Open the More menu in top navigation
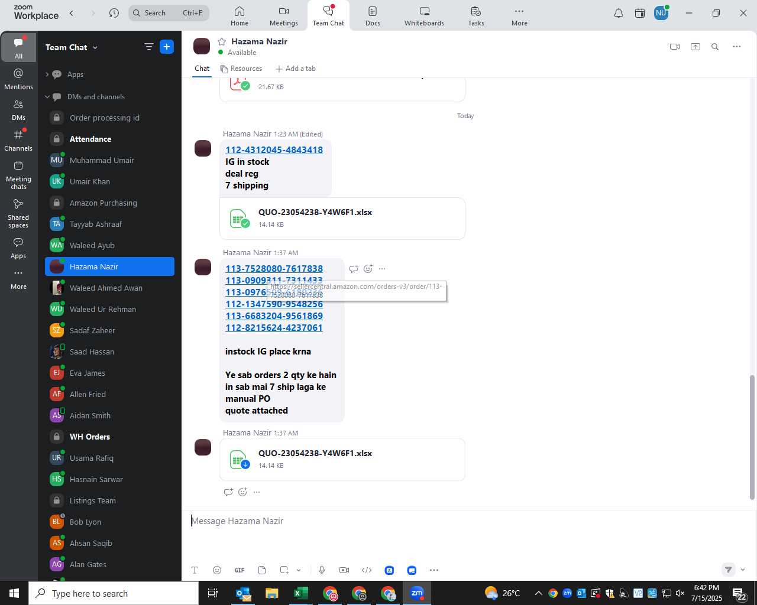 [x=519, y=16]
